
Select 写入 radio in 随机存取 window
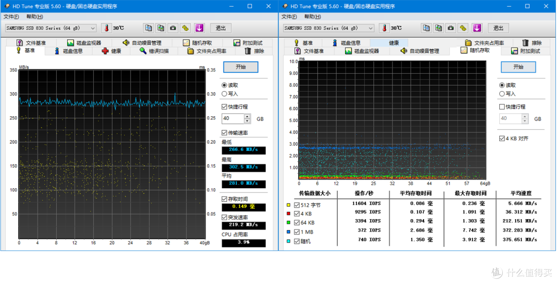[502, 94]
